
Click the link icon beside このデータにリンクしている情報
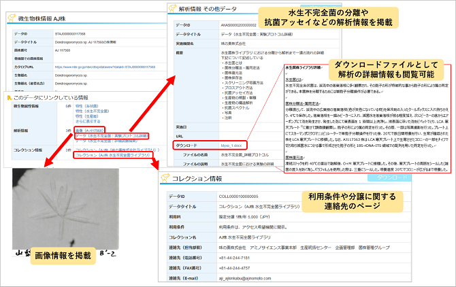[x=10, y=98]
